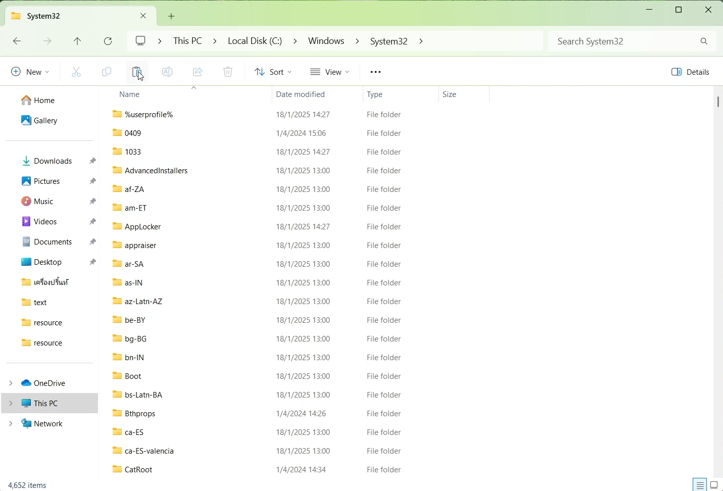
Task: Click the Rename icon in toolbar
Action: pos(168,72)
